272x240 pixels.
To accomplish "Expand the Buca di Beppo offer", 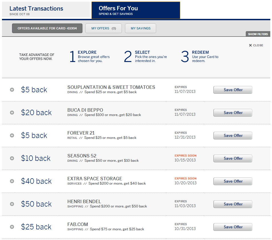I will [x=12, y=113].
